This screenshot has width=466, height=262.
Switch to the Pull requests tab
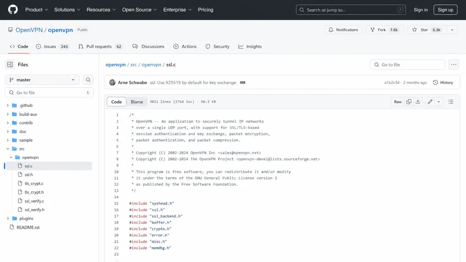(100, 47)
